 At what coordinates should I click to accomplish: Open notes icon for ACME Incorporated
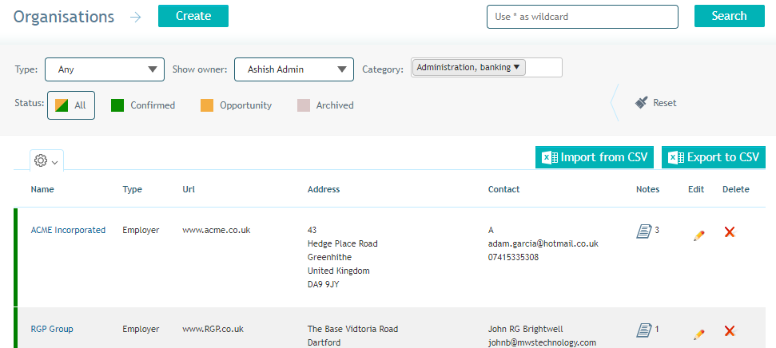click(x=644, y=231)
